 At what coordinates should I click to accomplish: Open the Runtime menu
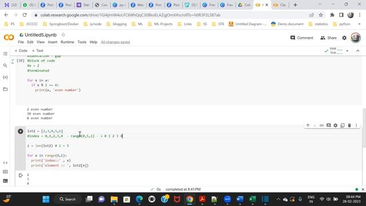tap(67, 42)
